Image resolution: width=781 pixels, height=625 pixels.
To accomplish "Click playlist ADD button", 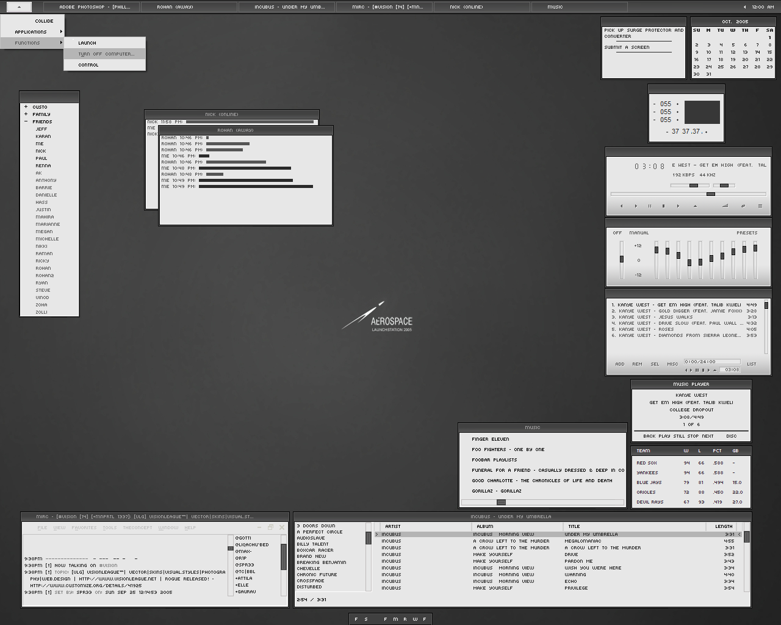I will pyautogui.click(x=619, y=364).
